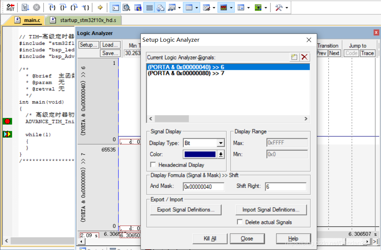Click the Show Next Statement yellow arrow
This screenshot has height=250, width=381.
100,7
